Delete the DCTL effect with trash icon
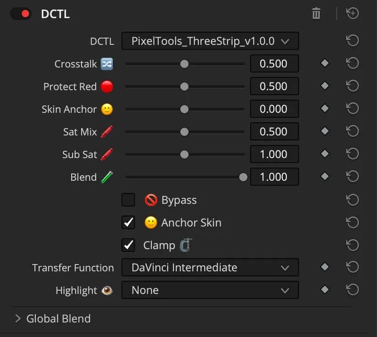This screenshot has width=377, height=337. pyautogui.click(x=316, y=13)
